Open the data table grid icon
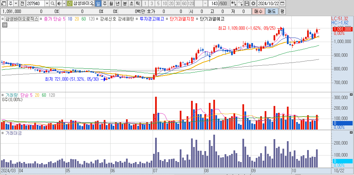 (5, 25)
